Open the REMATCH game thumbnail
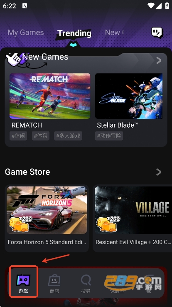 tap(50, 96)
